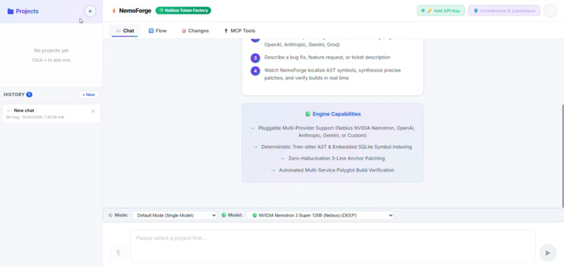Click the MCP Tools tab icon
Viewport: 564px width, 267px height.
[226, 31]
